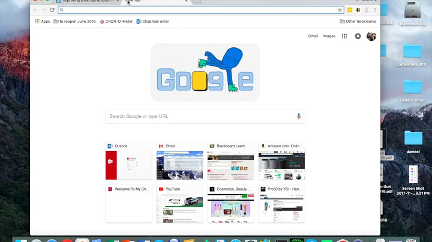Start voice search with the microphone icon

(x=298, y=116)
